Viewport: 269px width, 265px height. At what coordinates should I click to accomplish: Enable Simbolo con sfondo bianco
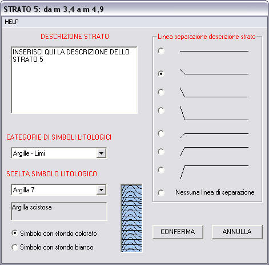(x=15, y=247)
